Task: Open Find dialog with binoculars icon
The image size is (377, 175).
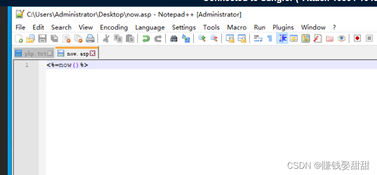Action: click(x=174, y=38)
